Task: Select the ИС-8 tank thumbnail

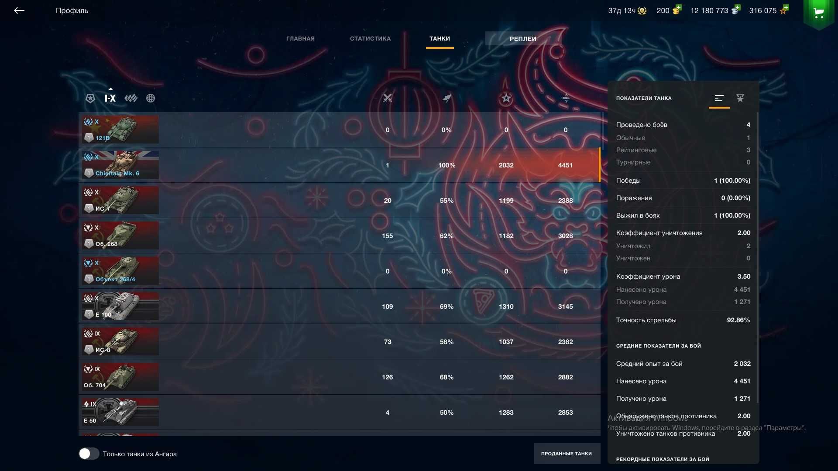Action: click(x=120, y=341)
